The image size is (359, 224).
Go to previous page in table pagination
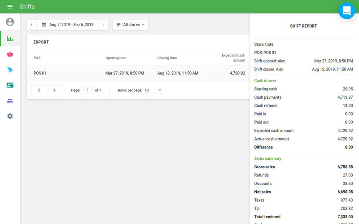click(39, 90)
